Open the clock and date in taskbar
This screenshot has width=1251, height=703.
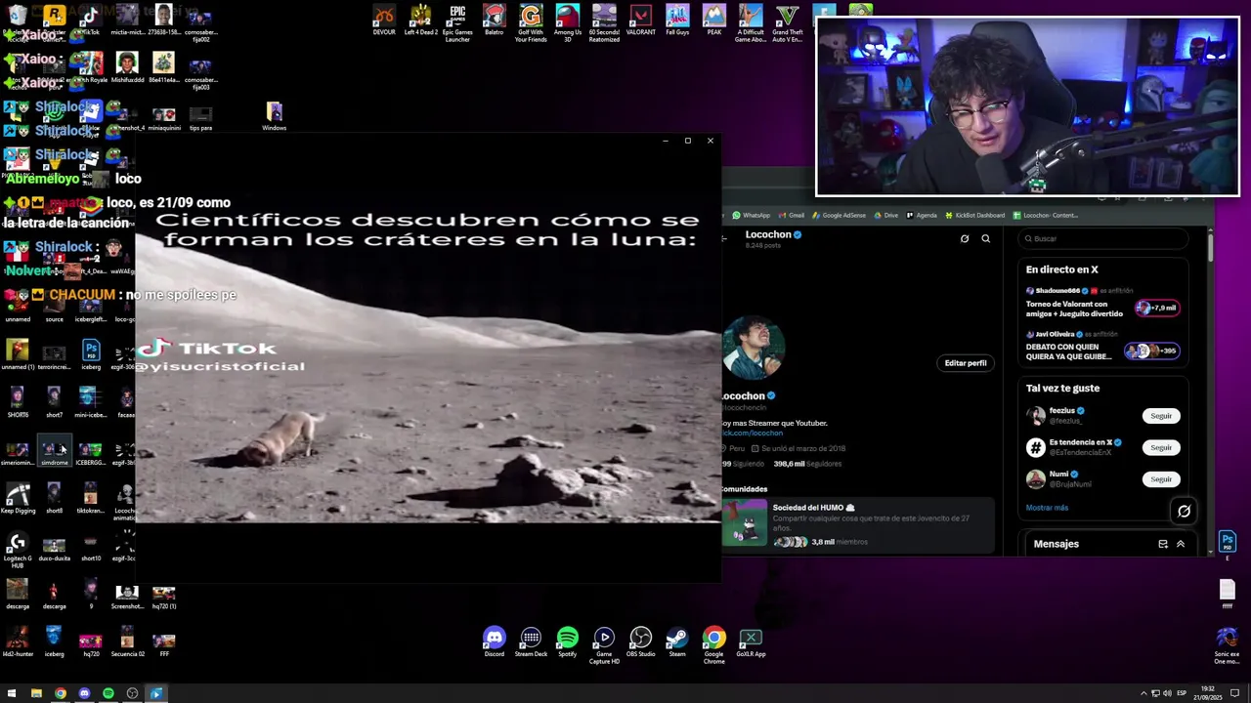pyautogui.click(x=1207, y=693)
